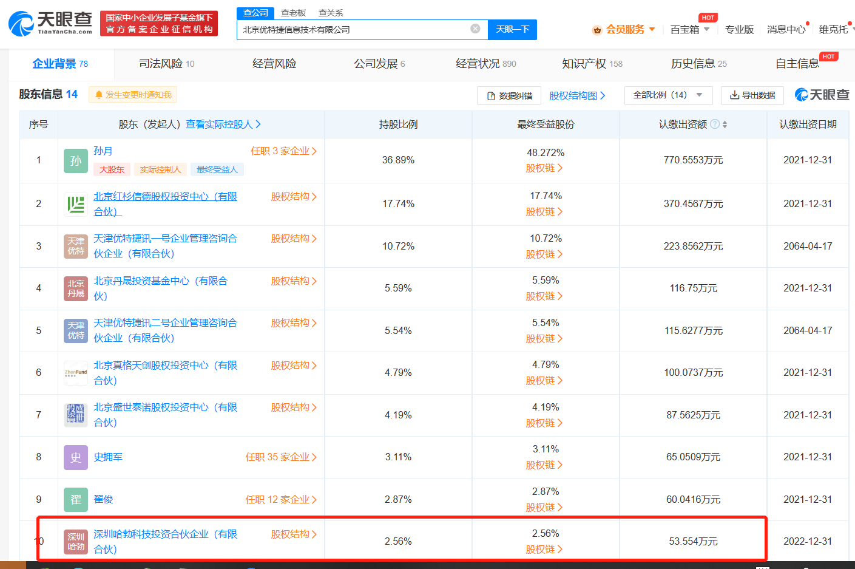Click the TianYanCha logo in header
This screenshot has height=569, width=855.
click(50, 24)
